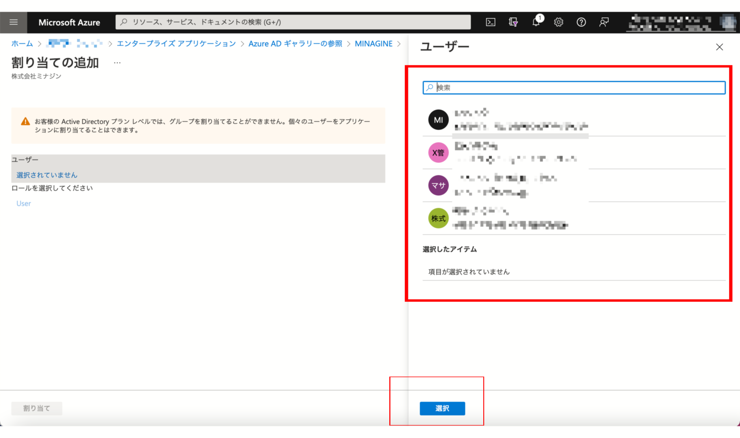Launch Cloud Shell from top bar
This screenshot has width=740, height=438.
coord(490,22)
